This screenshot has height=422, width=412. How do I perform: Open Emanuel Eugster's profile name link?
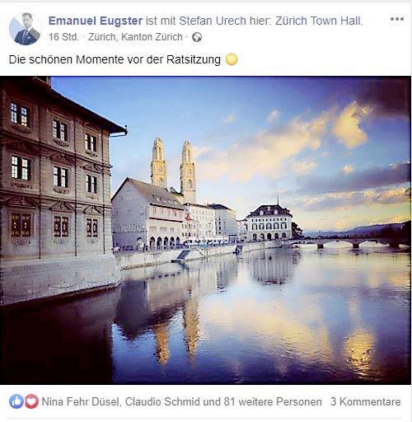(96, 21)
